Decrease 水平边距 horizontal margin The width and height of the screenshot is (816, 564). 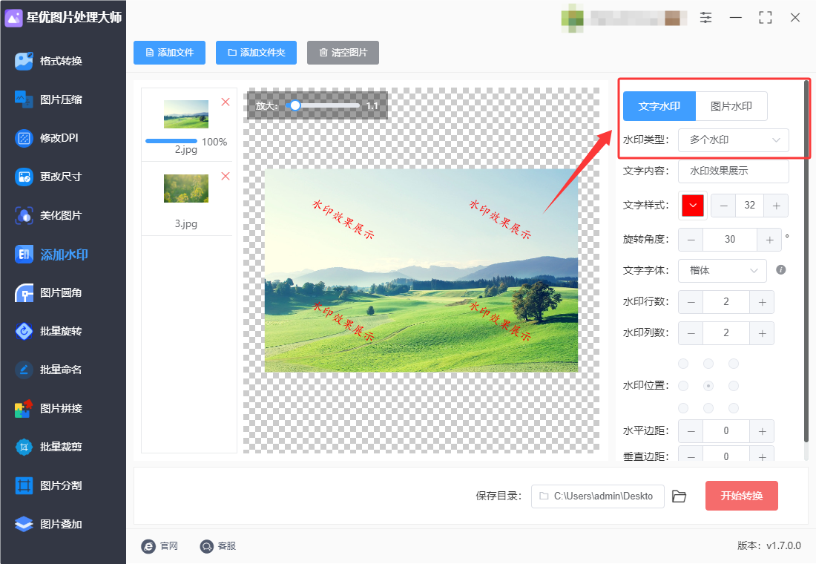click(691, 431)
